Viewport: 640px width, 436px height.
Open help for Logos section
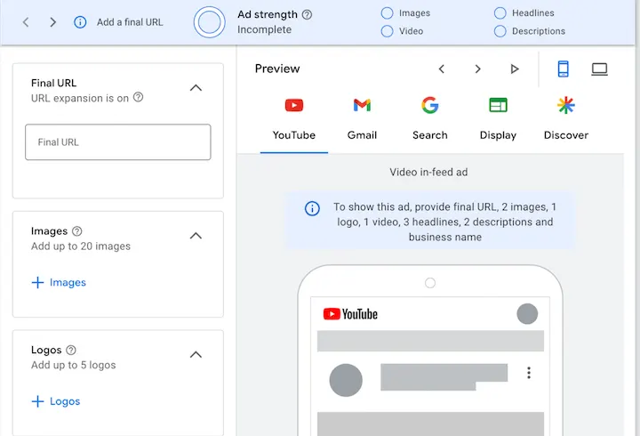(x=71, y=351)
